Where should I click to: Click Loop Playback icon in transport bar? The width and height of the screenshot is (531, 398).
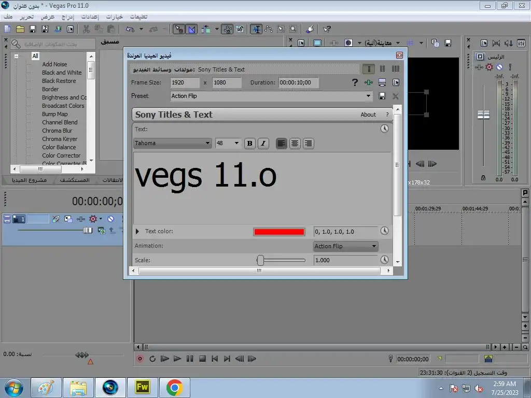(152, 359)
